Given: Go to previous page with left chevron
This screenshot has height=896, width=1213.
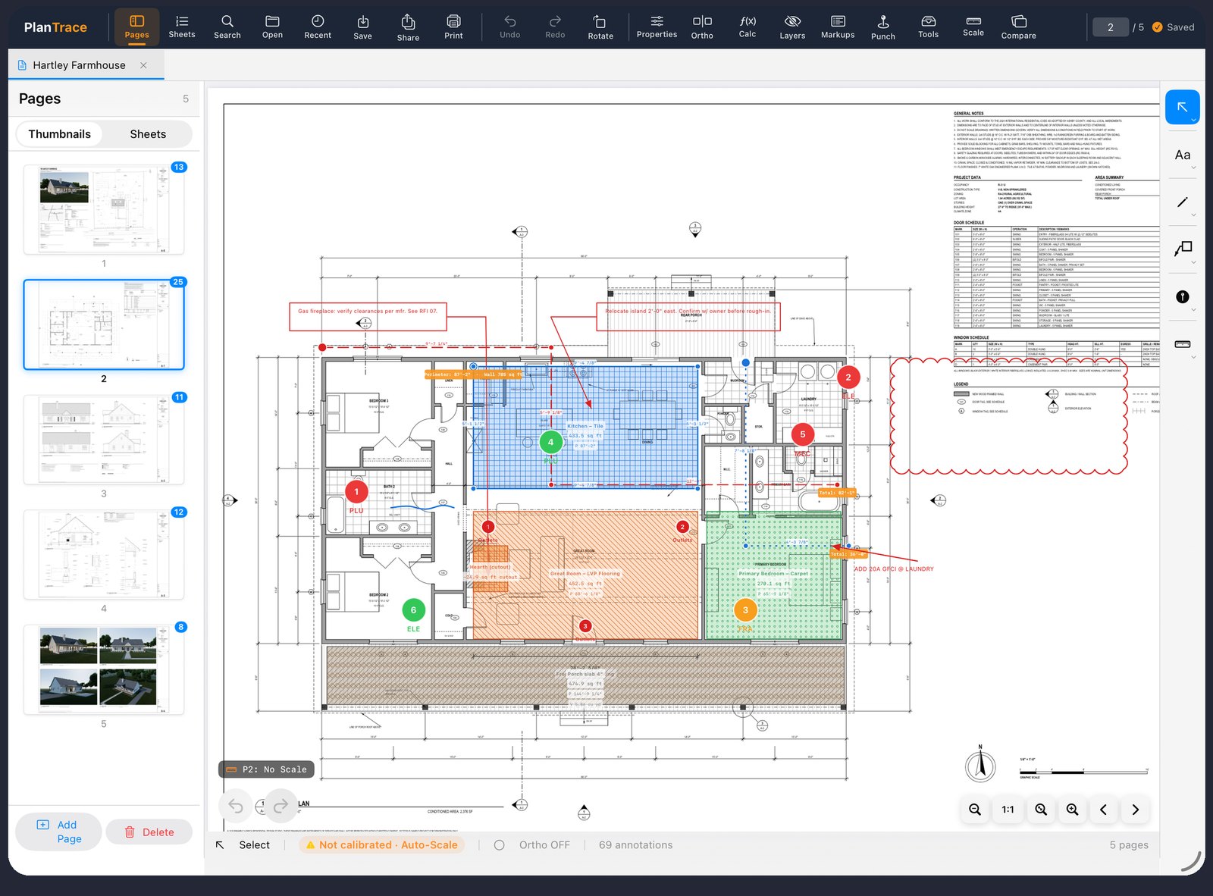Looking at the screenshot, I should [1103, 810].
